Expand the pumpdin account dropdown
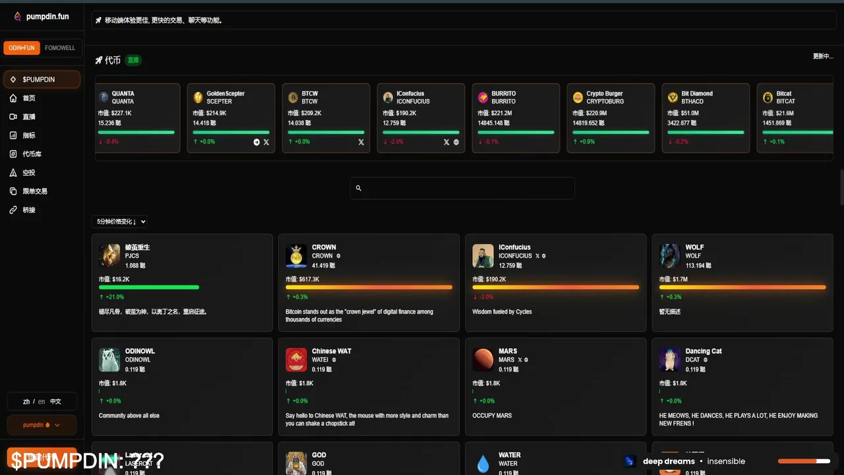This screenshot has height=475, width=844. pyautogui.click(x=42, y=425)
